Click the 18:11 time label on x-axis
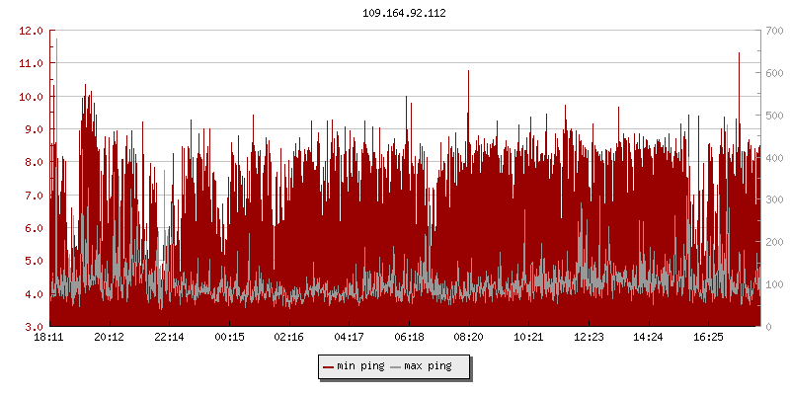The height and width of the screenshot is (395, 790). [x=49, y=338]
